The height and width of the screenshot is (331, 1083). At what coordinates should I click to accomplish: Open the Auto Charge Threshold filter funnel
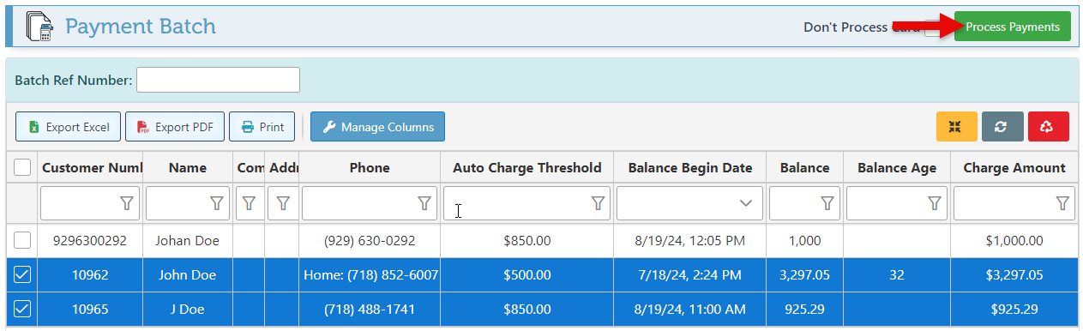[x=598, y=203]
